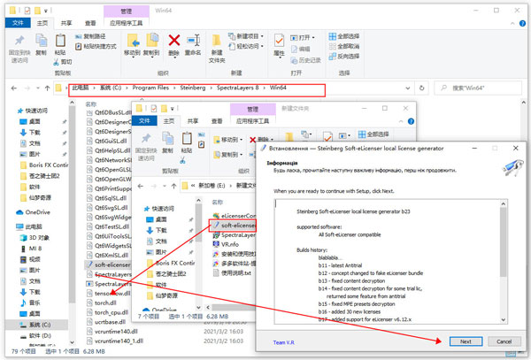Select VR.nfo file in front window

point(226,244)
